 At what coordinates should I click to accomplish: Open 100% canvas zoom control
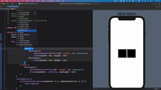(x=156, y=89)
